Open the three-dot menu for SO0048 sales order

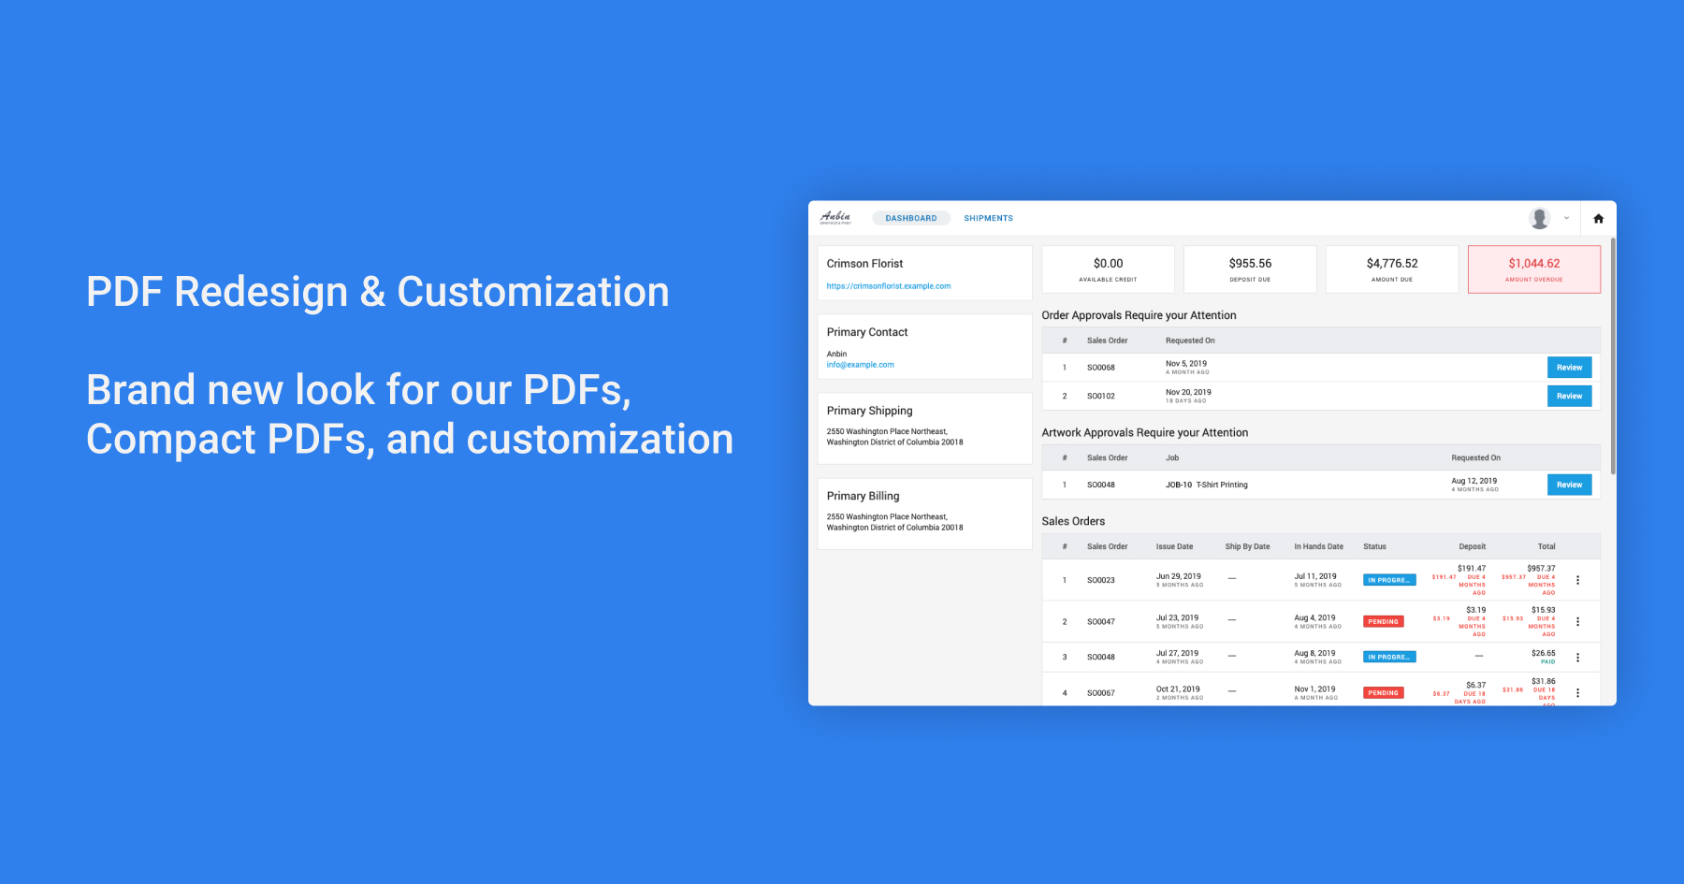[1577, 658]
